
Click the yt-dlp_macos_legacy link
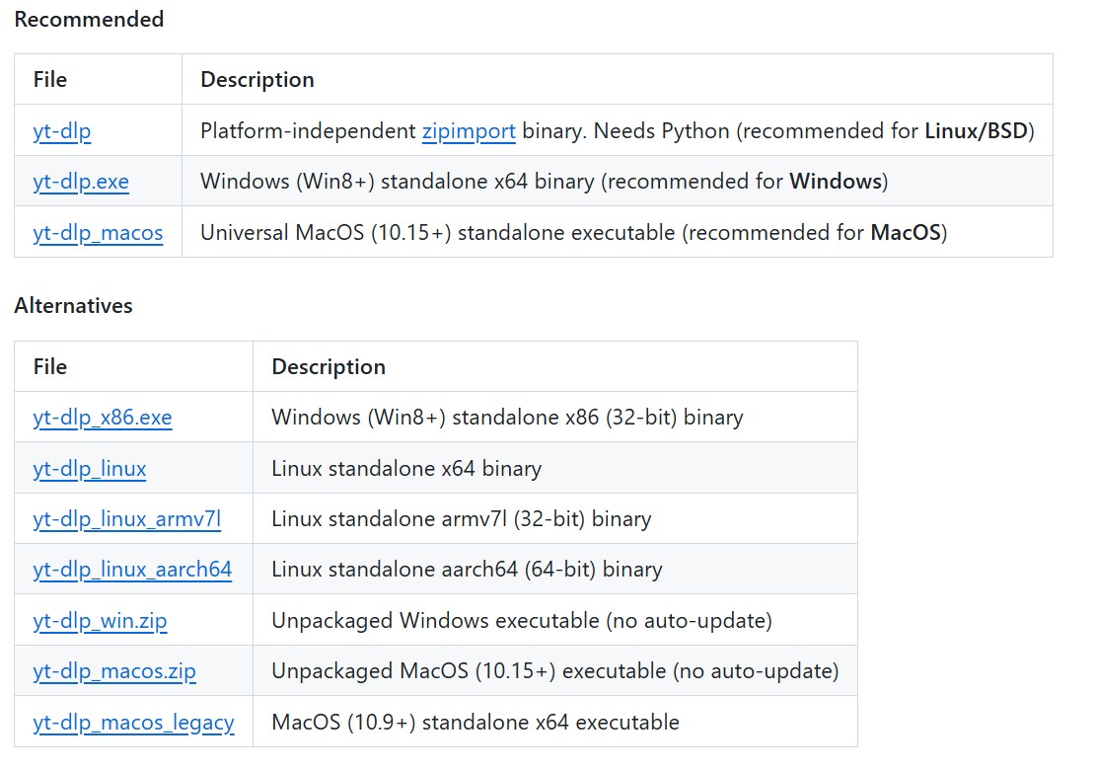tap(133, 722)
